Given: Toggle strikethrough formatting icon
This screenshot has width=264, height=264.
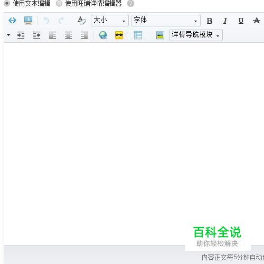Looking at the screenshot, I should 257,21.
